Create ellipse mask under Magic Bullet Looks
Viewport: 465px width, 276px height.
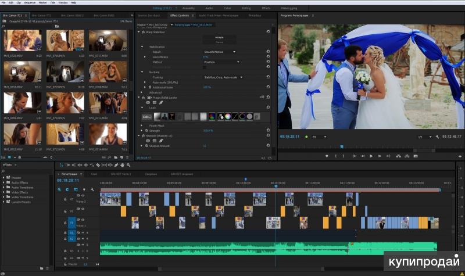(x=148, y=103)
